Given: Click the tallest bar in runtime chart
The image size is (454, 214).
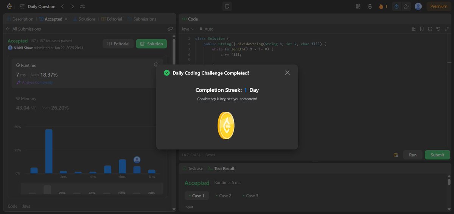Looking at the screenshot, I should tap(49, 151).
